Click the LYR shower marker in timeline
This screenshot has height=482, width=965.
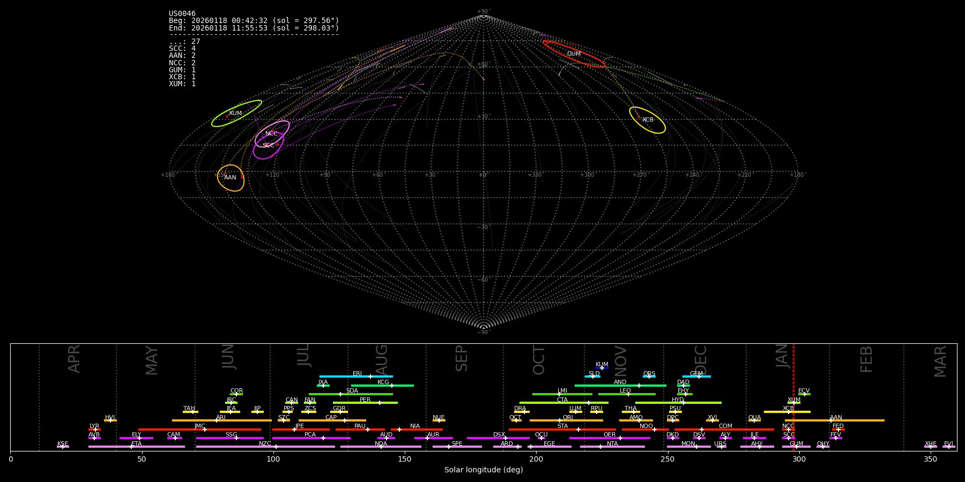(x=95, y=430)
